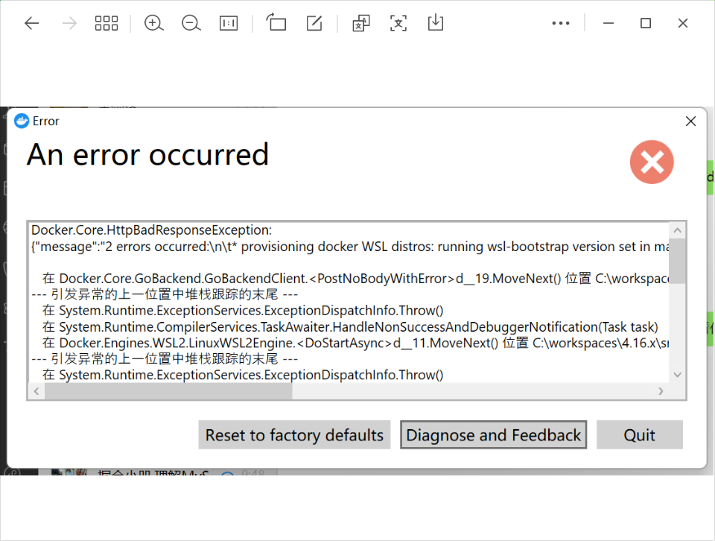
Task: Click the GoBackendClient PostNoBodyWithError stack line
Action: (x=355, y=278)
